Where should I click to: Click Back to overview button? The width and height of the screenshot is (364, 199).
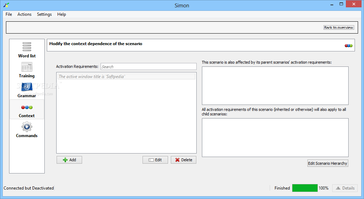click(x=339, y=27)
